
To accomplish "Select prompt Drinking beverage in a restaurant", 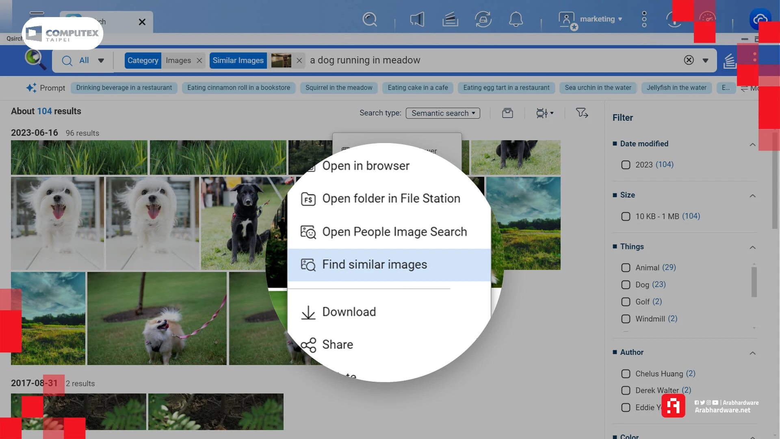I will pos(124,88).
